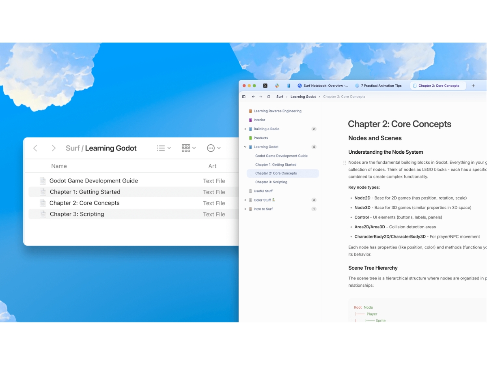The width and height of the screenshot is (487, 365).
Task: Open Chapter 1: Getting Started in the sidebar
Action: (x=276, y=165)
